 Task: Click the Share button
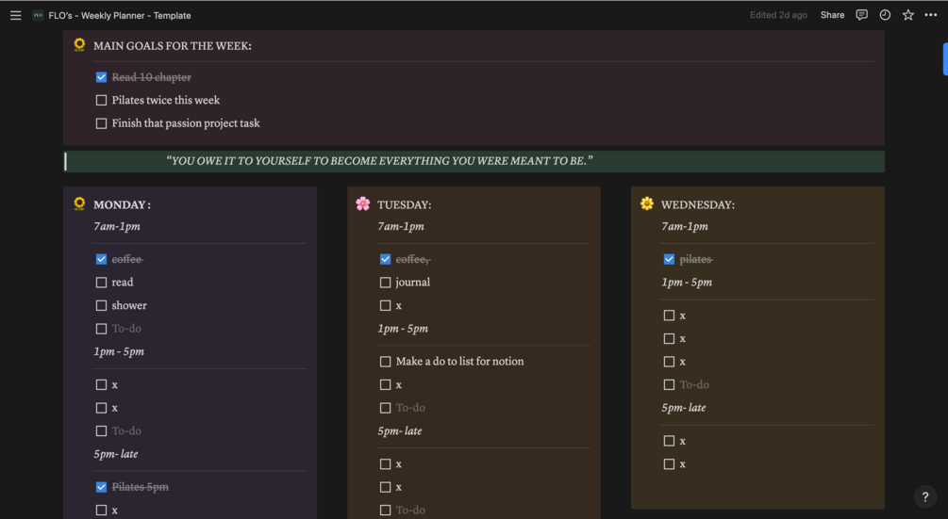pyautogui.click(x=832, y=15)
